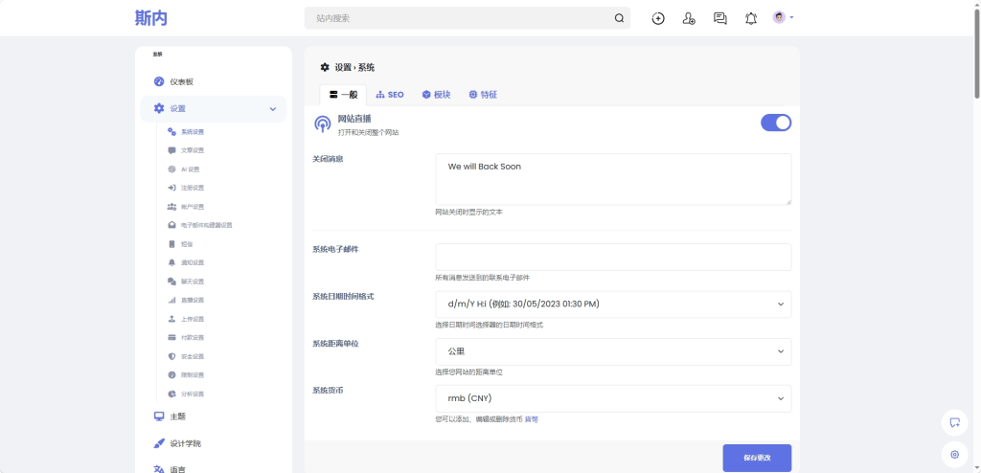Click the 通知设置 bell icon in sidebar
The height and width of the screenshot is (473, 981).
tap(172, 262)
